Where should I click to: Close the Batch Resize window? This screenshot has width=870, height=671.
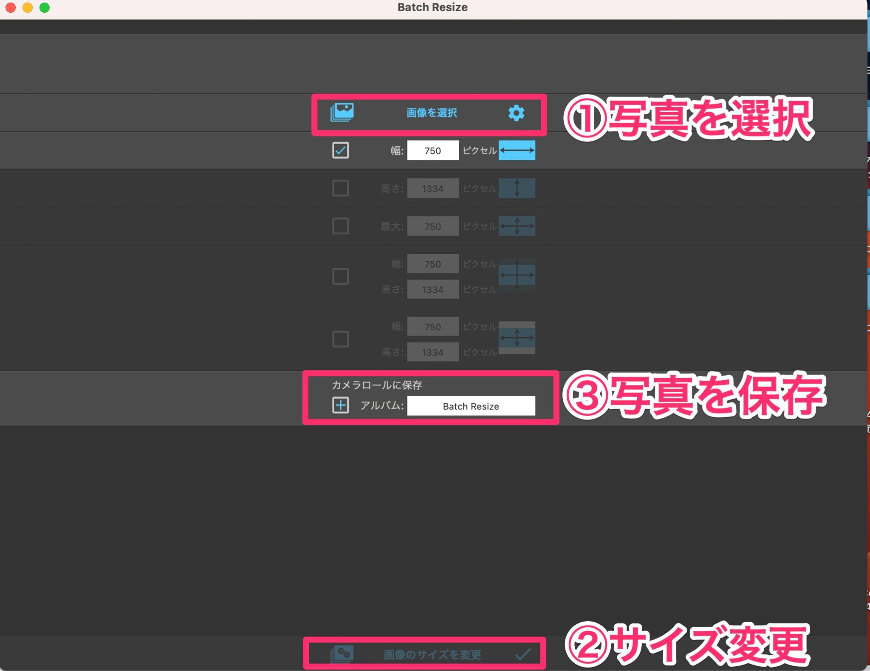click(x=11, y=8)
